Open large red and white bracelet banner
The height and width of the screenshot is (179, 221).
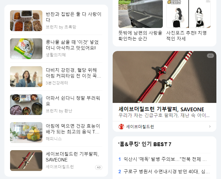coord(165,77)
